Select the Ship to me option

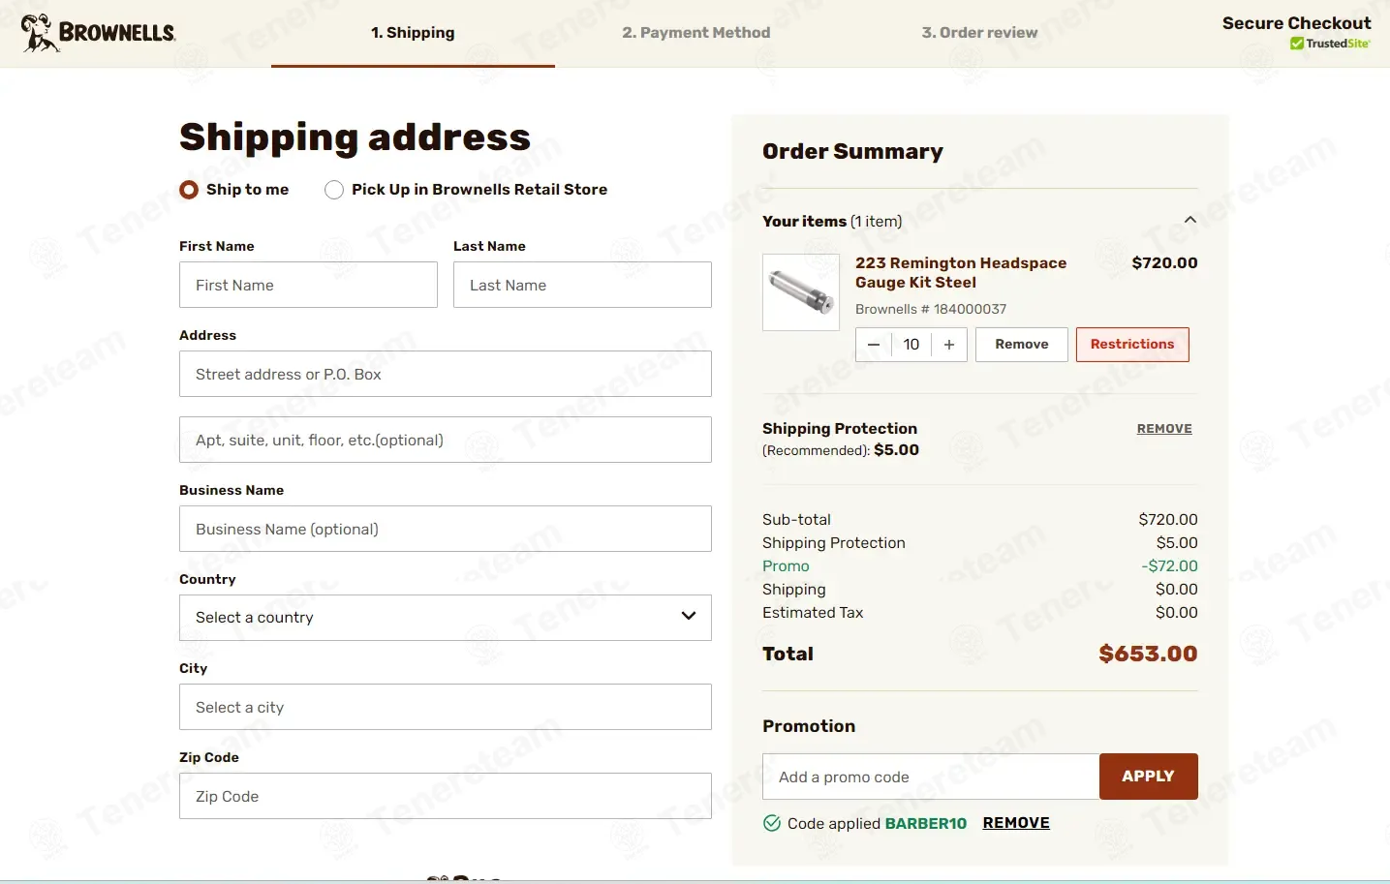[189, 190]
